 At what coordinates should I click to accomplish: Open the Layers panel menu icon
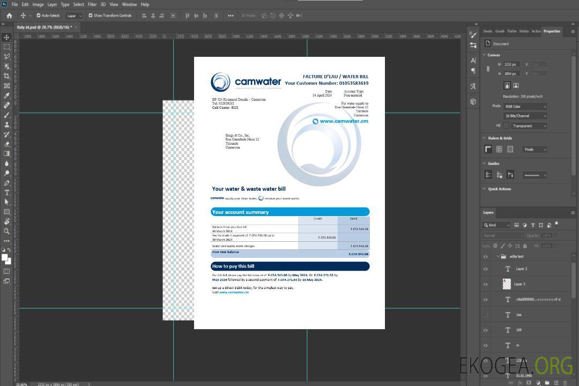pos(573,213)
